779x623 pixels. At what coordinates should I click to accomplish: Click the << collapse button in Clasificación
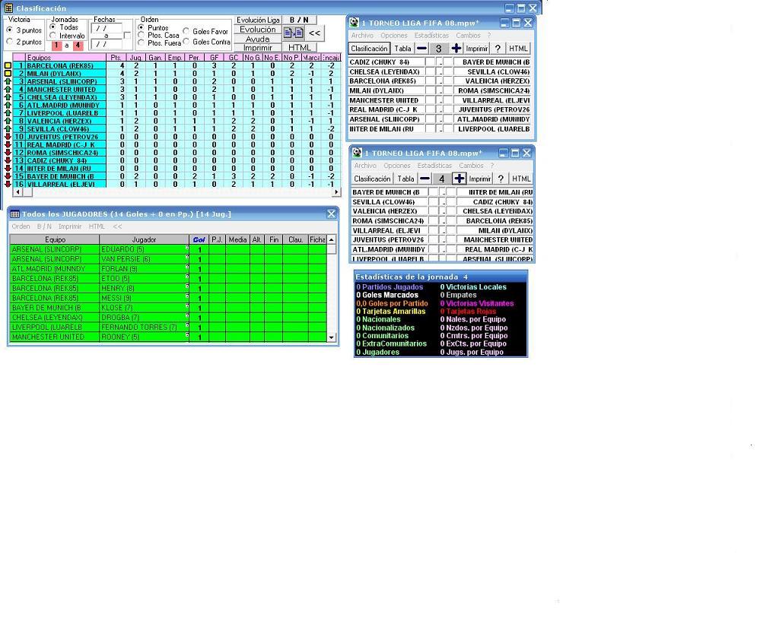pos(314,33)
